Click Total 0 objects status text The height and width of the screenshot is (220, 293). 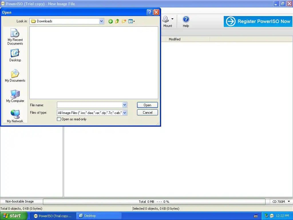pos(21,209)
